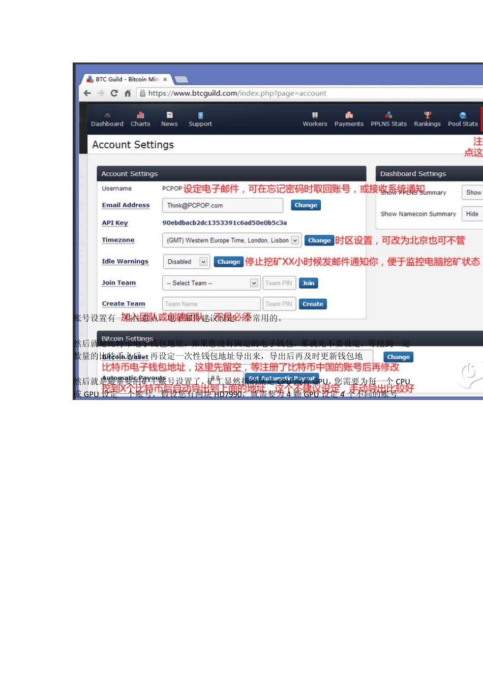Screen dimensions: 483x683
Task: Click the browser Back arrow
Action: tap(87, 94)
